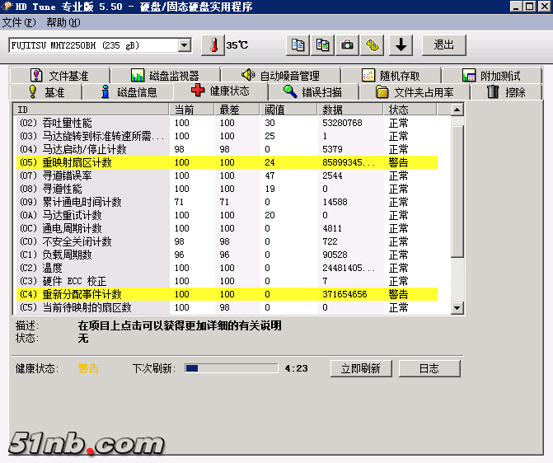The width and height of the screenshot is (553, 463).
Task: Open the options settings toolbar icon
Action: [373, 44]
